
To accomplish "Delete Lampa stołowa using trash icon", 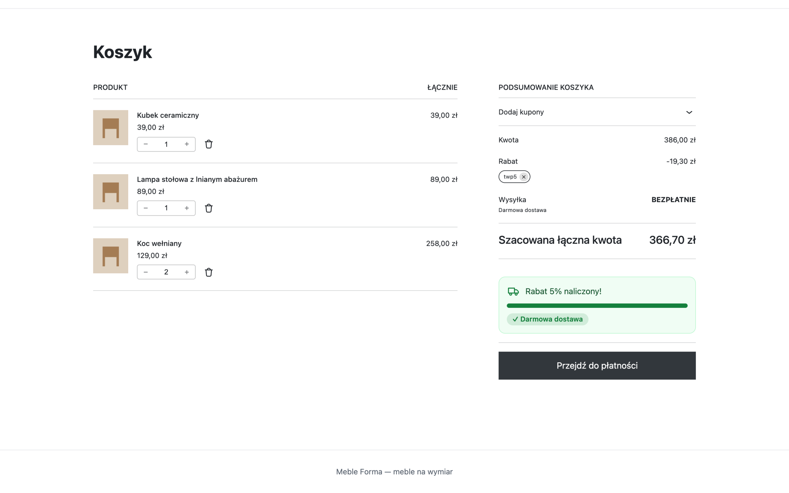I will pyautogui.click(x=209, y=208).
